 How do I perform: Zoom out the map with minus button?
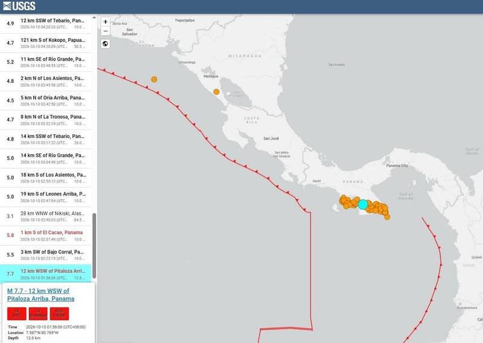click(105, 31)
